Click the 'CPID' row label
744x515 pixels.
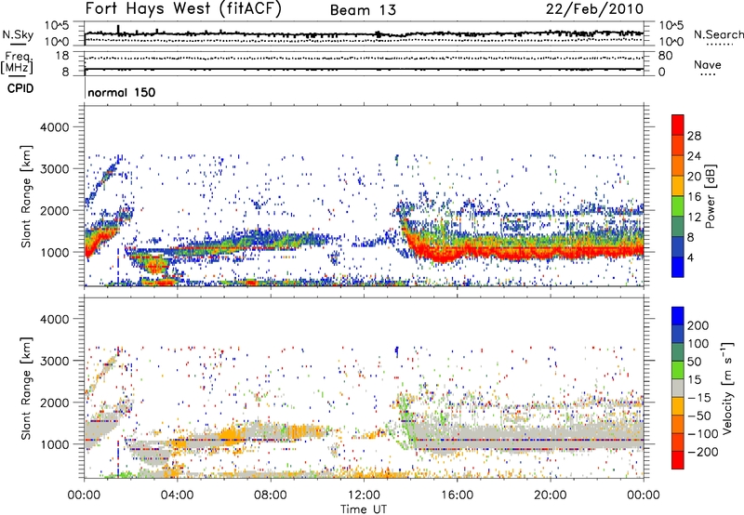20,88
